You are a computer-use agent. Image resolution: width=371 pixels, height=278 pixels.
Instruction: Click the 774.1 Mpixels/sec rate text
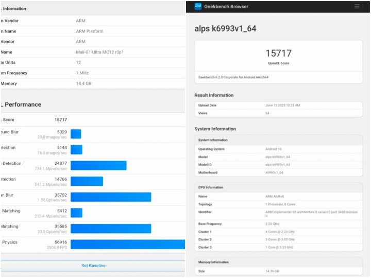pyautogui.click(x=50, y=168)
